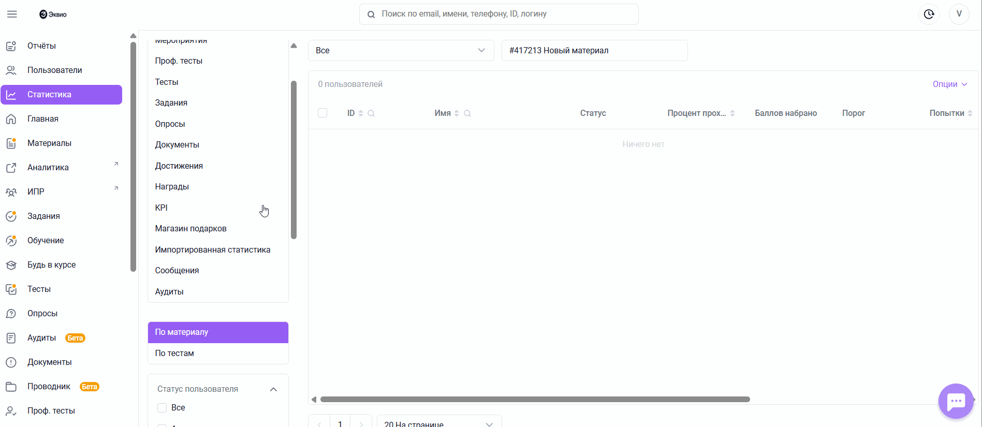Select Магазин подарков in the statistics list
982x427 pixels.
(190, 229)
